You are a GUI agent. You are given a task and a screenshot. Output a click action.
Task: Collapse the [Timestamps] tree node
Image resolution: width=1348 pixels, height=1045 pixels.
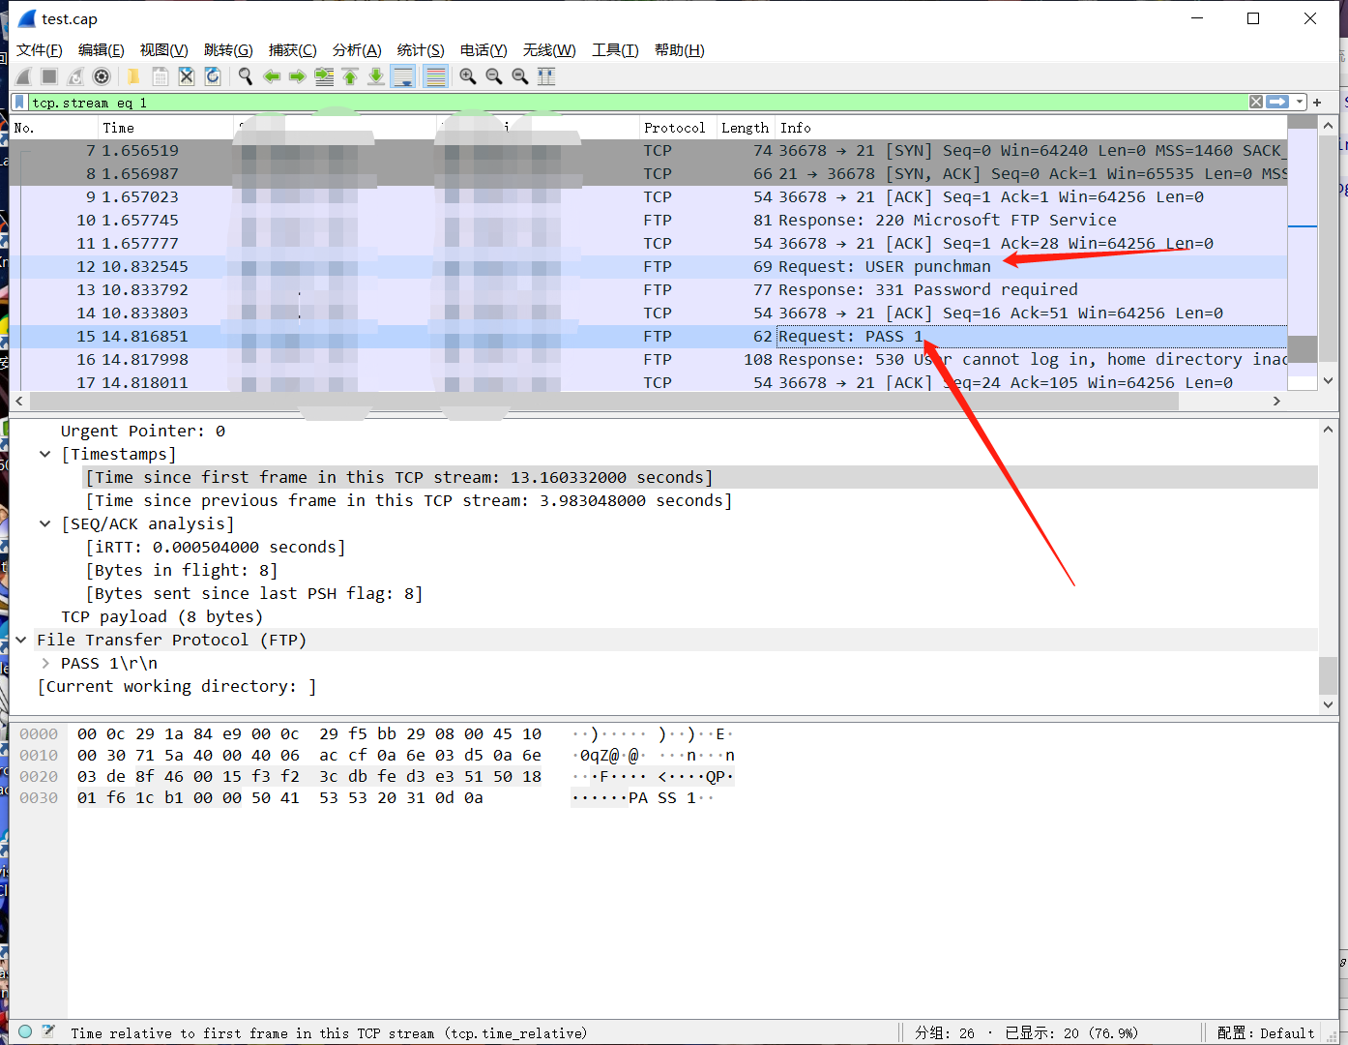[44, 454]
